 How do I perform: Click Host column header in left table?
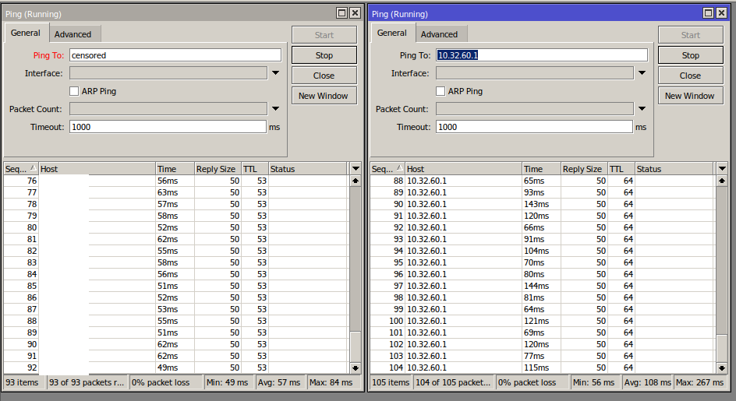coord(97,169)
